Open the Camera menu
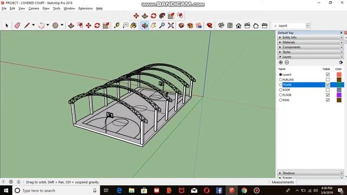 (34, 9)
